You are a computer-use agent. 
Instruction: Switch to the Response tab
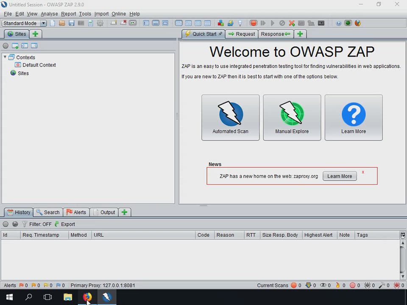(x=276, y=34)
